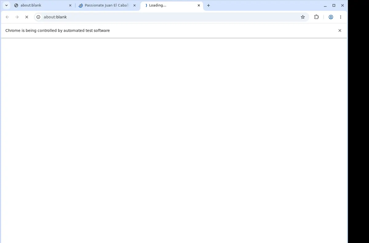Close the Chrome window
Image resolution: width=369 pixels, height=243 pixels.
[x=343, y=5]
